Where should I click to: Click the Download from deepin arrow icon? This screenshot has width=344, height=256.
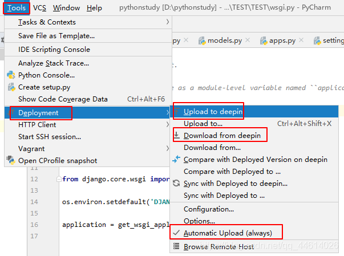[177, 136]
